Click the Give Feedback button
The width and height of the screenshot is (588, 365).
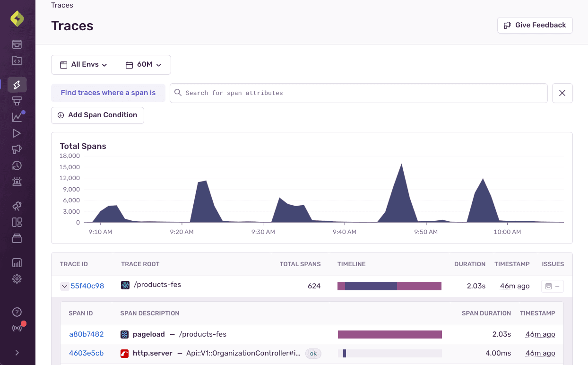tap(535, 25)
